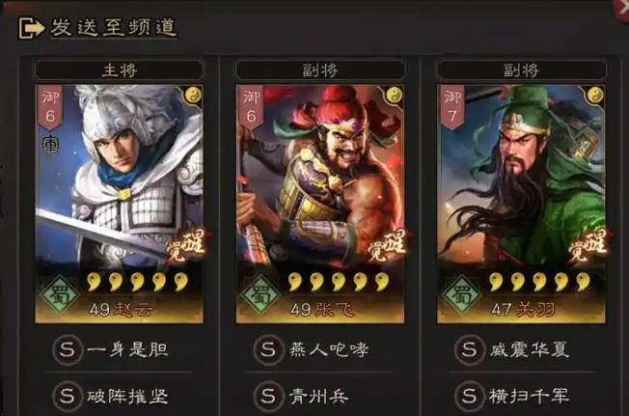Open the 关羽 hero card portrait

pos(521,204)
